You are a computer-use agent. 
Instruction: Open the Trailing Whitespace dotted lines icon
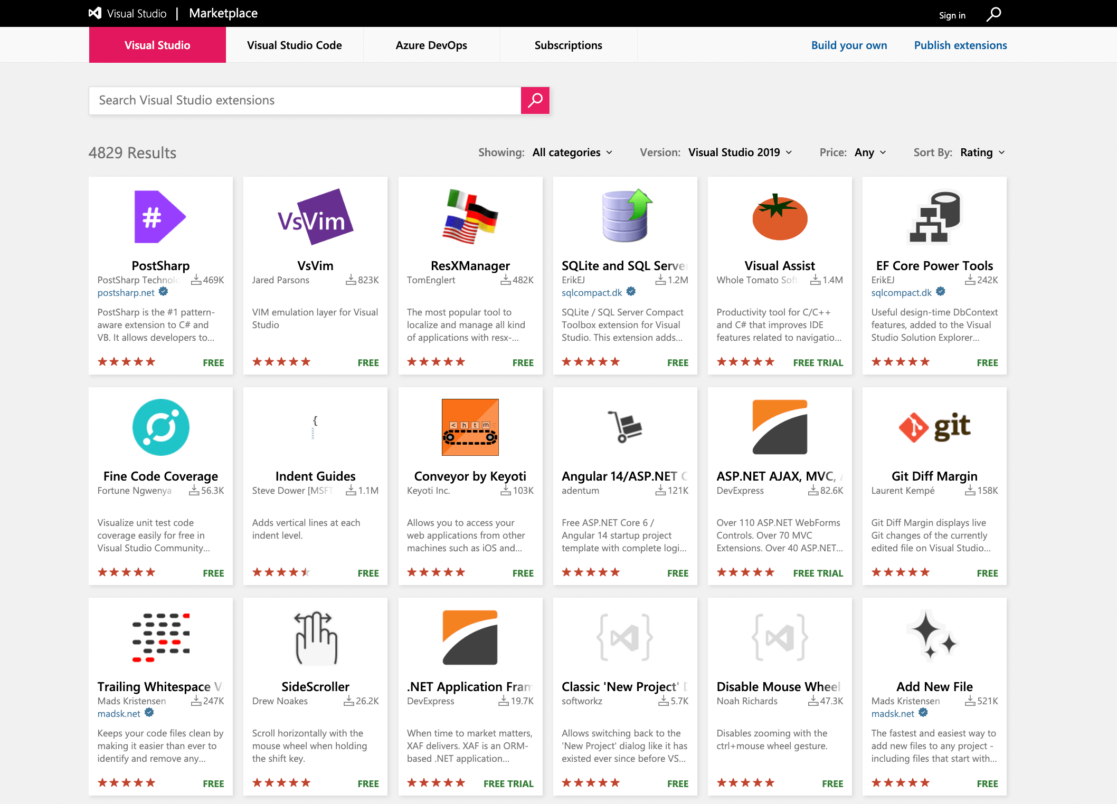[x=160, y=638]
